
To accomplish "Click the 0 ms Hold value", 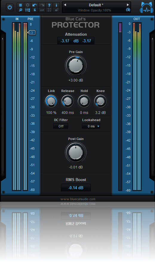I will [x=84, y=113].
